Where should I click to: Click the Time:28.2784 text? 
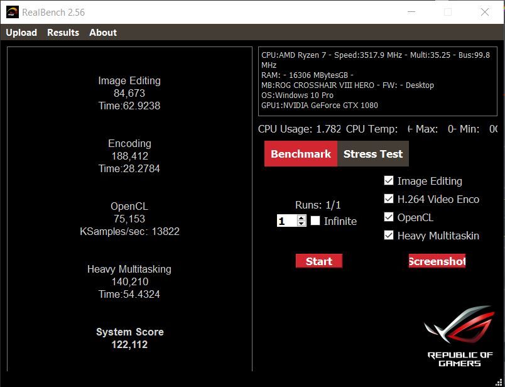pos(129,168)
